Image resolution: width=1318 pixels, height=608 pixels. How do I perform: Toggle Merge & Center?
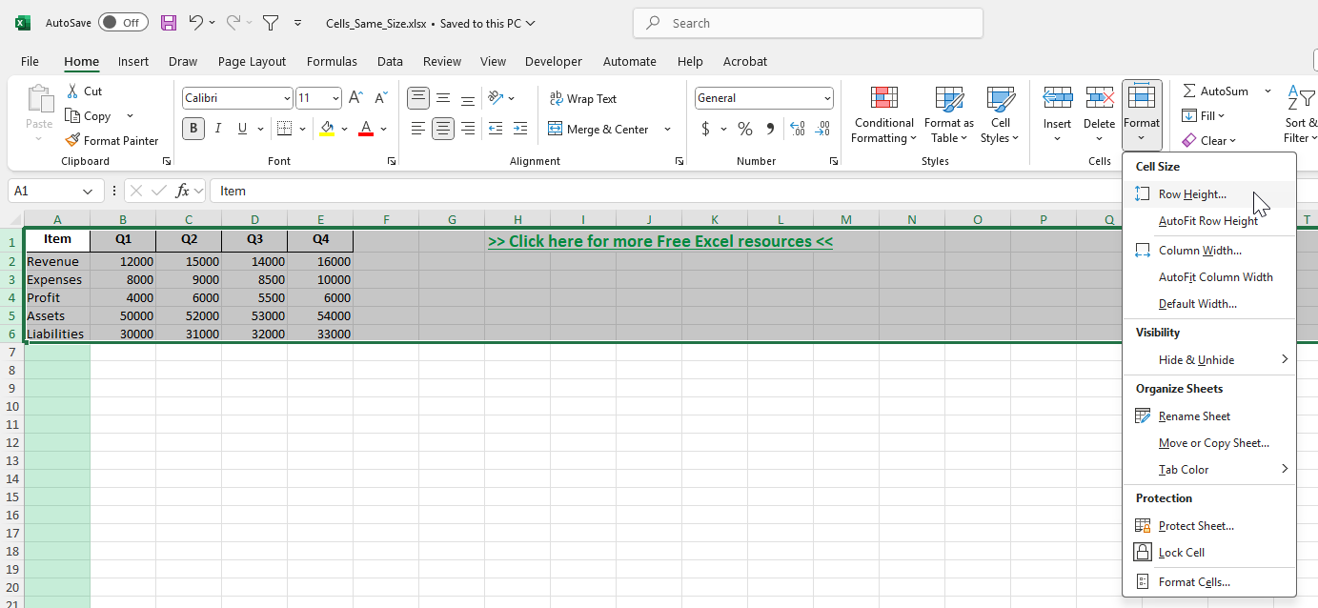click(x=598, y=130)
